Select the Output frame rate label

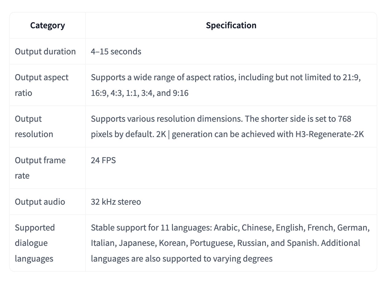tap(40, 168)
